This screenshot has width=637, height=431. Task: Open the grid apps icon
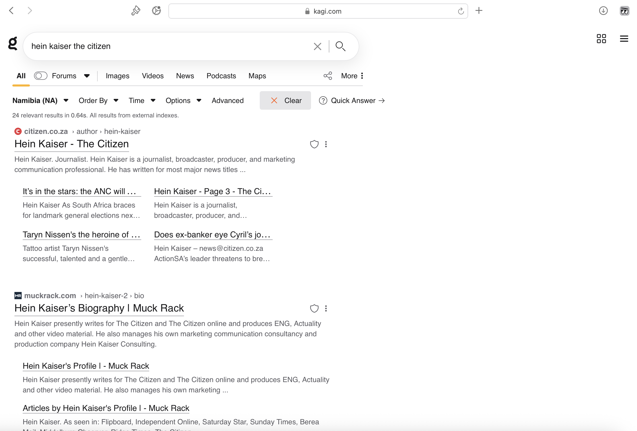601,39
